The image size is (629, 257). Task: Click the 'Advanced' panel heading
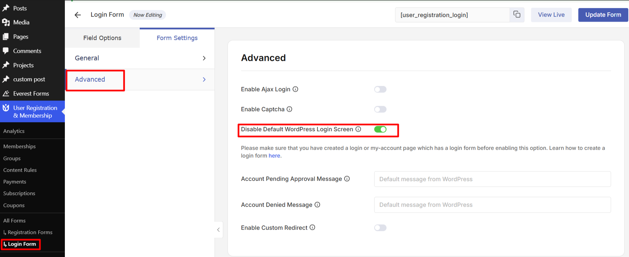(263, 58)
